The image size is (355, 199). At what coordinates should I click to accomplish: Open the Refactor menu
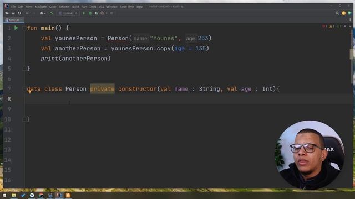tap(64, 7)
